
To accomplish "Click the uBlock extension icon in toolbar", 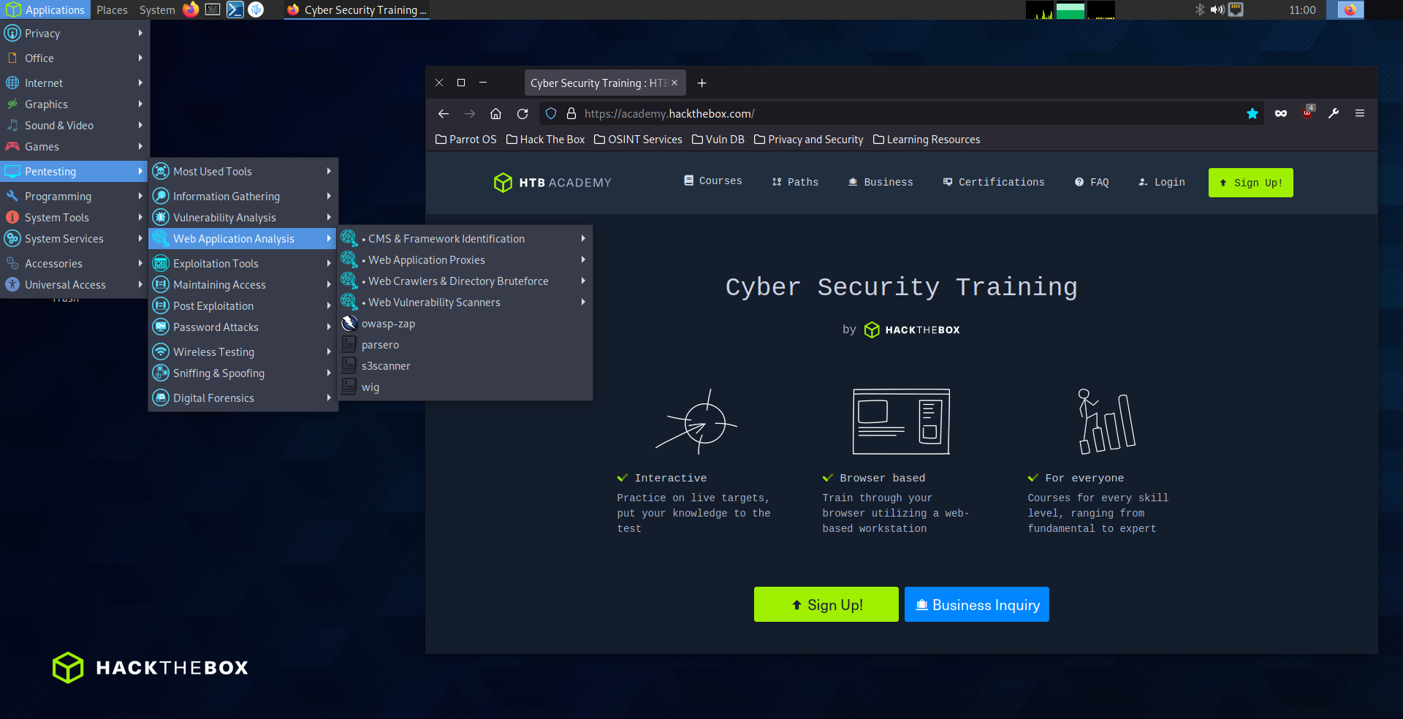I will tap(1308, 112).
